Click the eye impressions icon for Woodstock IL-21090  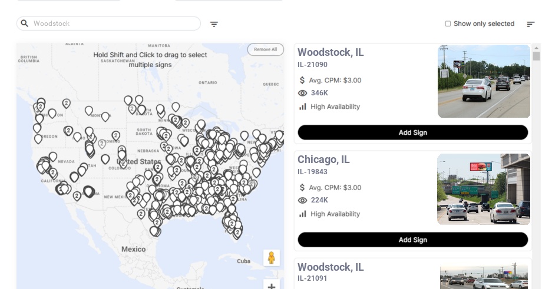click(302, 93)
